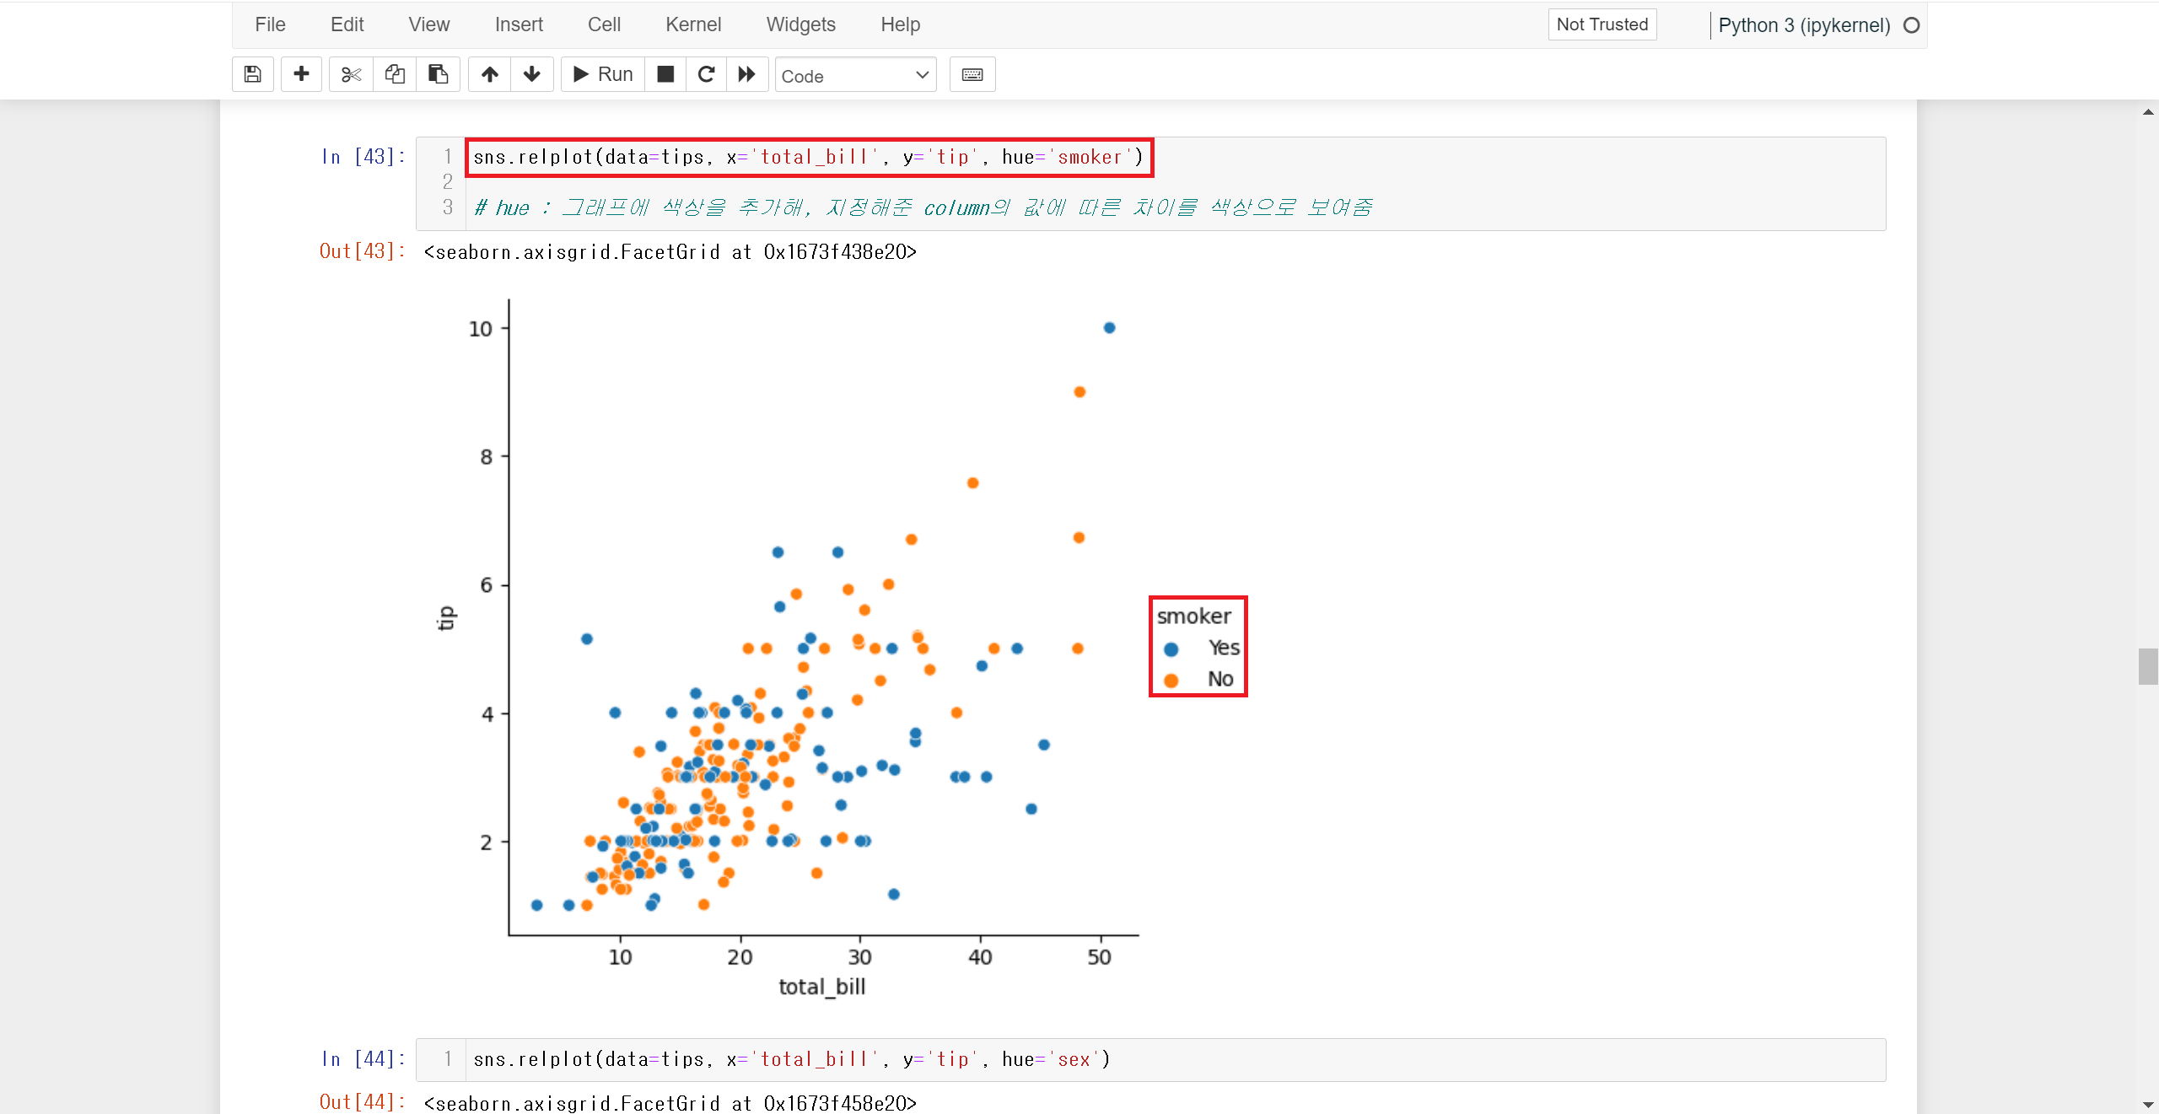Insert cell below with plus icon
The height and width of the screenshot is (1114, 2159).
pyautogui.click(x=301, y=74)
